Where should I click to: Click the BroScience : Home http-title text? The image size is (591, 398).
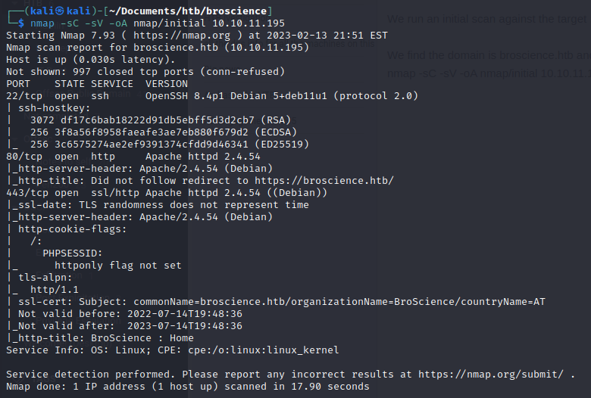(x=142, y=338)
